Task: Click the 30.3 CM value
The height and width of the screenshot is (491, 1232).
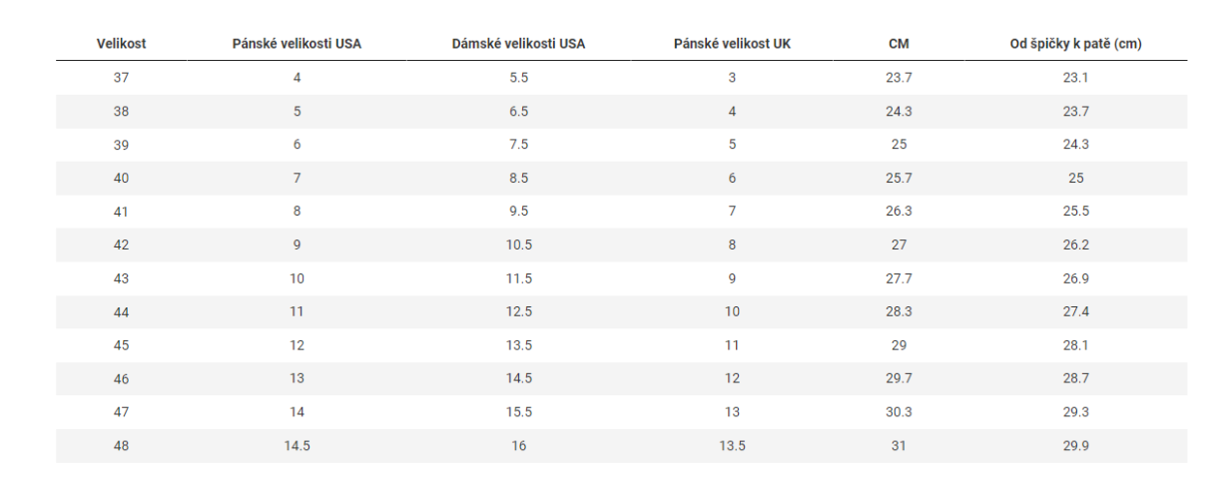Action: click(899, 412)
